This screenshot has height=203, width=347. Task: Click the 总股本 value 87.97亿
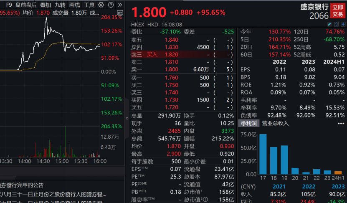tap(224, 177)
